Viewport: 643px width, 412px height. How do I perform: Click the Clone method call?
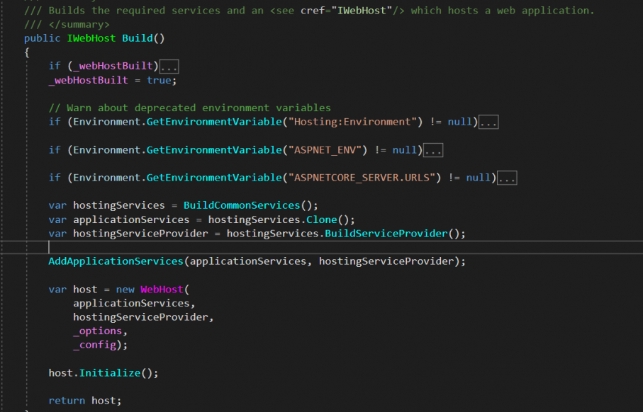321,219
